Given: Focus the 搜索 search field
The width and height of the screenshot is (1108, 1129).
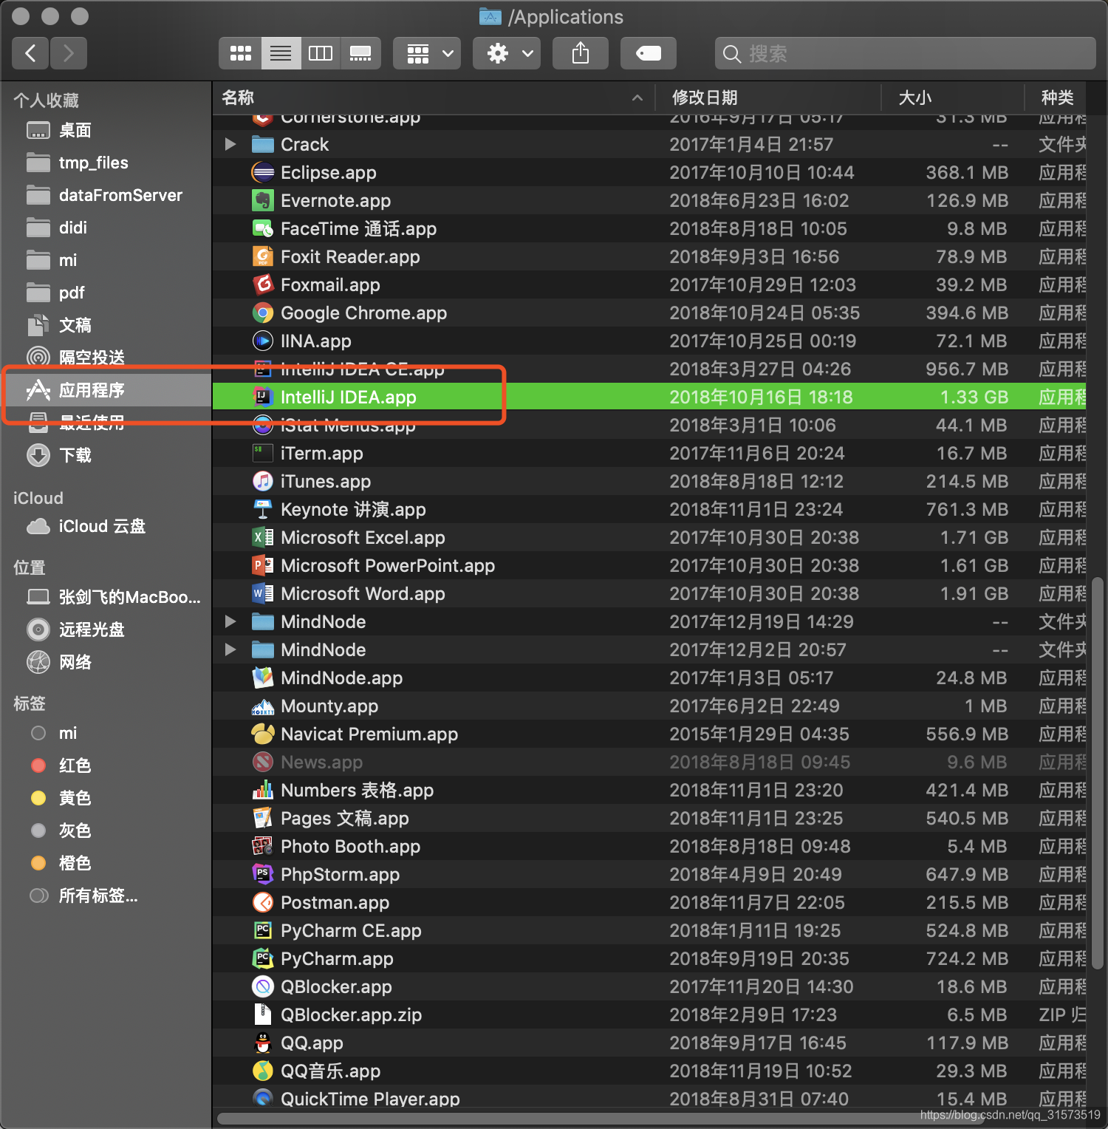Looking at the screenshot, I should (x=905, y=53).
